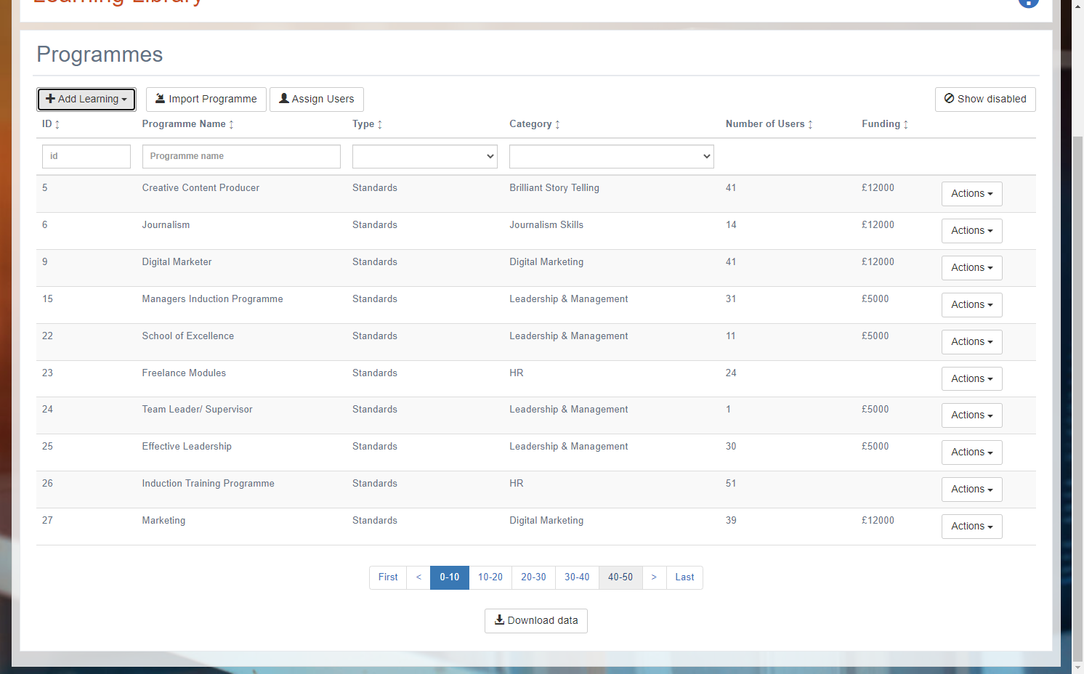Open Actions for Digital Marketer row
Image resolution: width=1084 pixels, height=674 pixels.
[971, 268]
